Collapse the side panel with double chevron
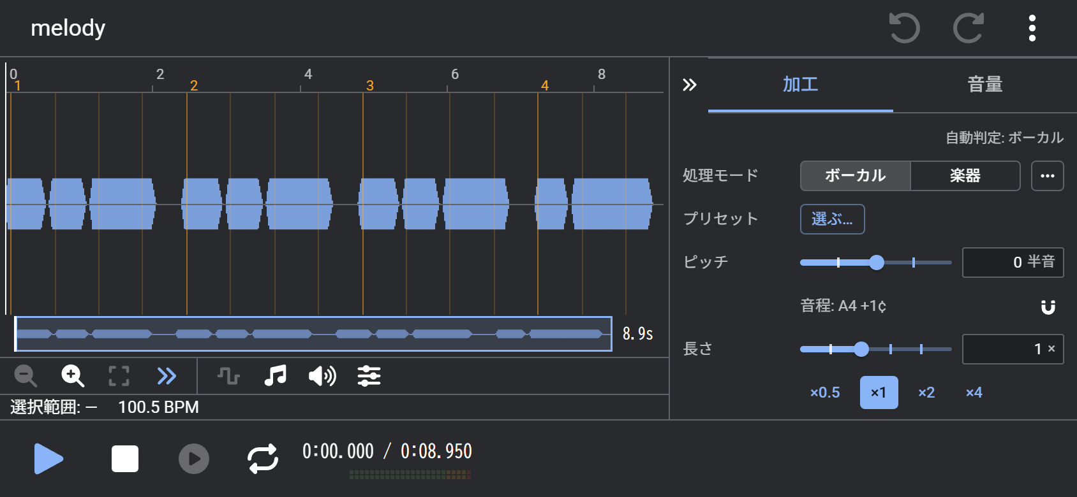The height and width of the screenshot is (497, 1077). (x=690, y=85)
